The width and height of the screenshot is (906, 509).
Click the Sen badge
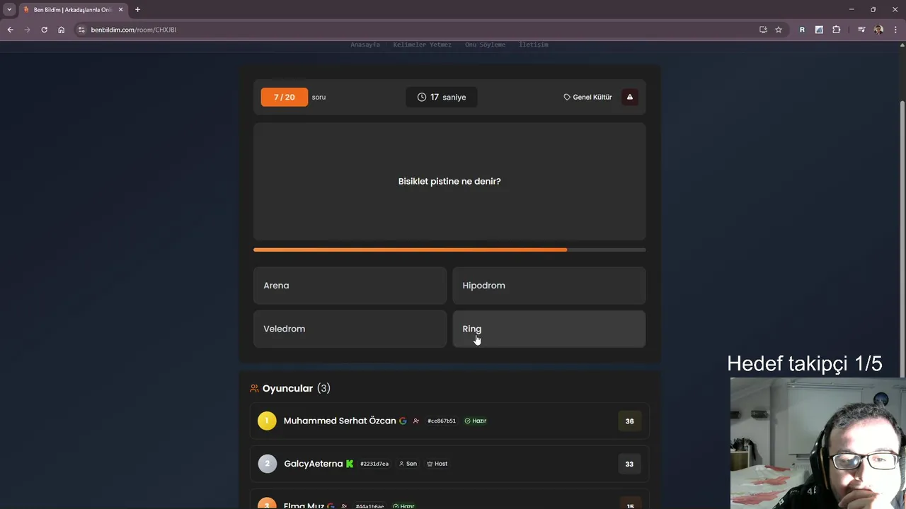coord(408,464)
